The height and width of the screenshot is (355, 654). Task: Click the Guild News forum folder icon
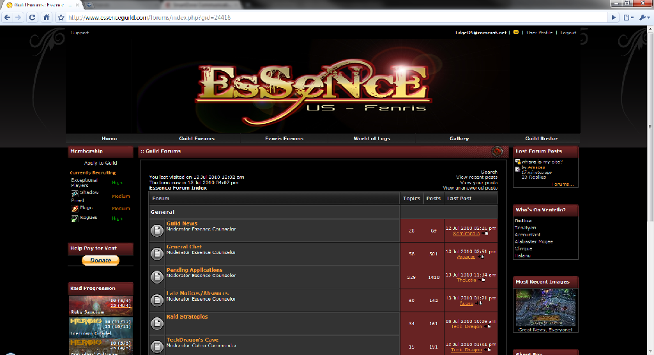click(157, 230)
